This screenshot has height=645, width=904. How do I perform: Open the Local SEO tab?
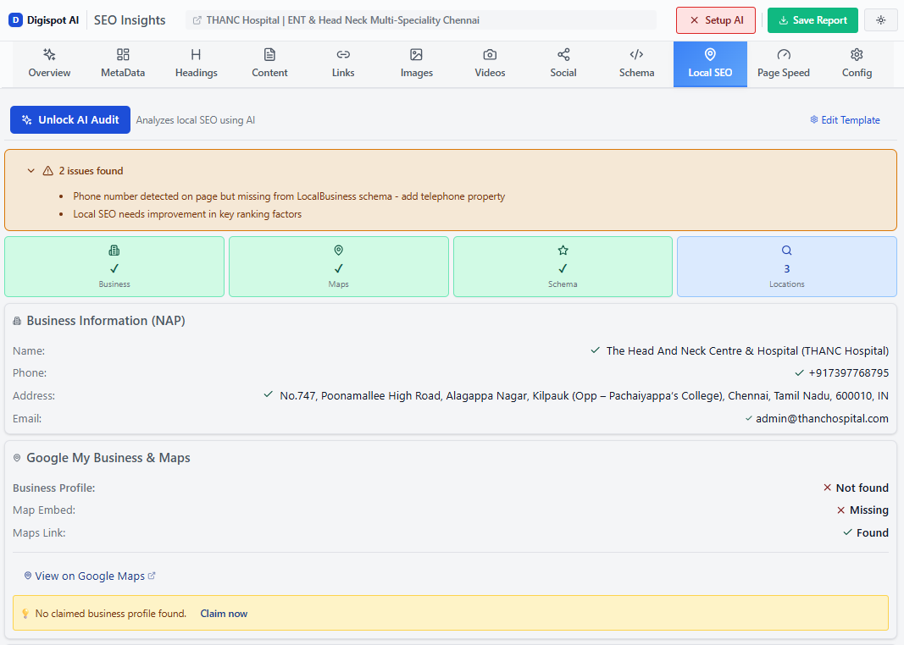coord(710,61)
